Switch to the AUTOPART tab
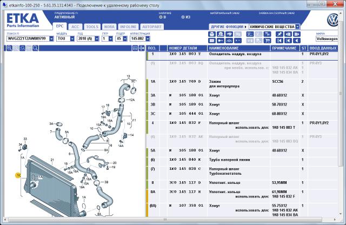Viewport: 346px width, 225px height. (x=152, y=27)
